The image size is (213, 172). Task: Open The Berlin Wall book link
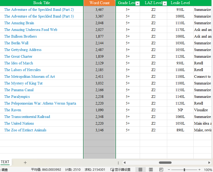(x=16, y=43)
